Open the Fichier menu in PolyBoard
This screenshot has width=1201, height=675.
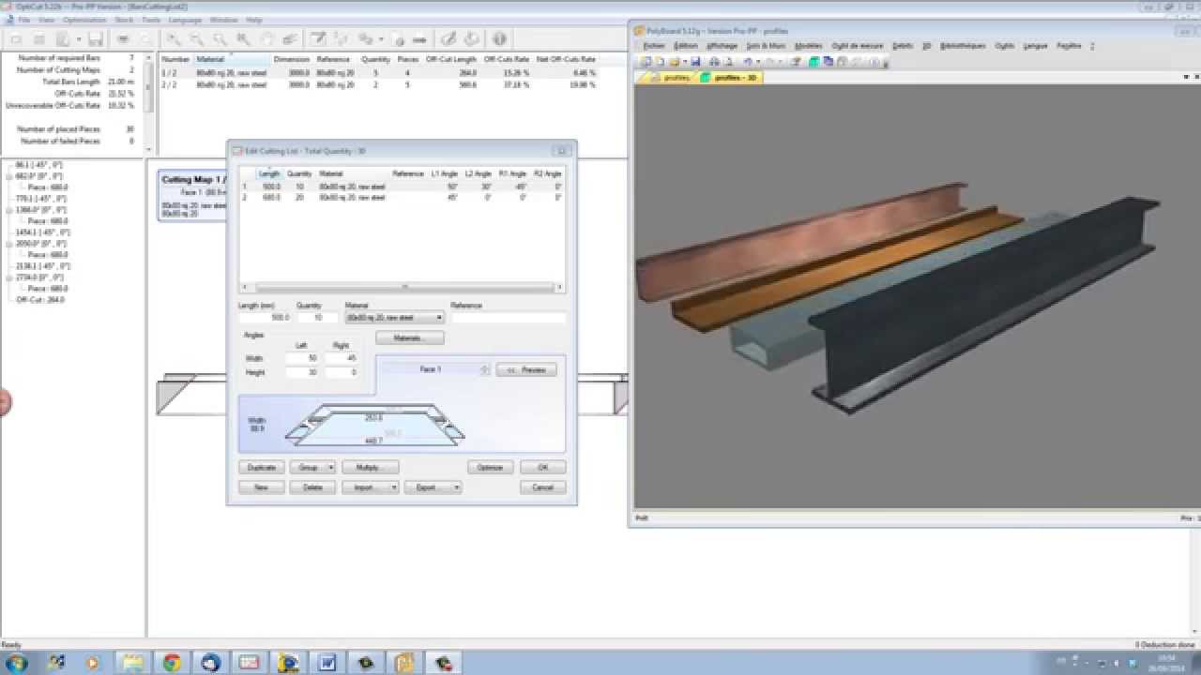coord(654,45)
